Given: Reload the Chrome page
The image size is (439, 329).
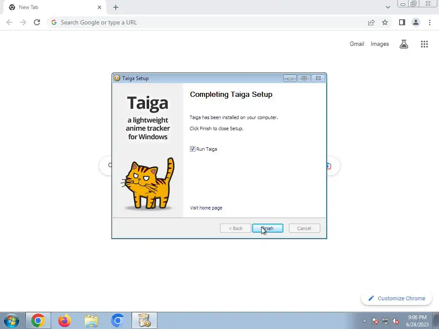Looking at the screenshot, I should (37, 22).
